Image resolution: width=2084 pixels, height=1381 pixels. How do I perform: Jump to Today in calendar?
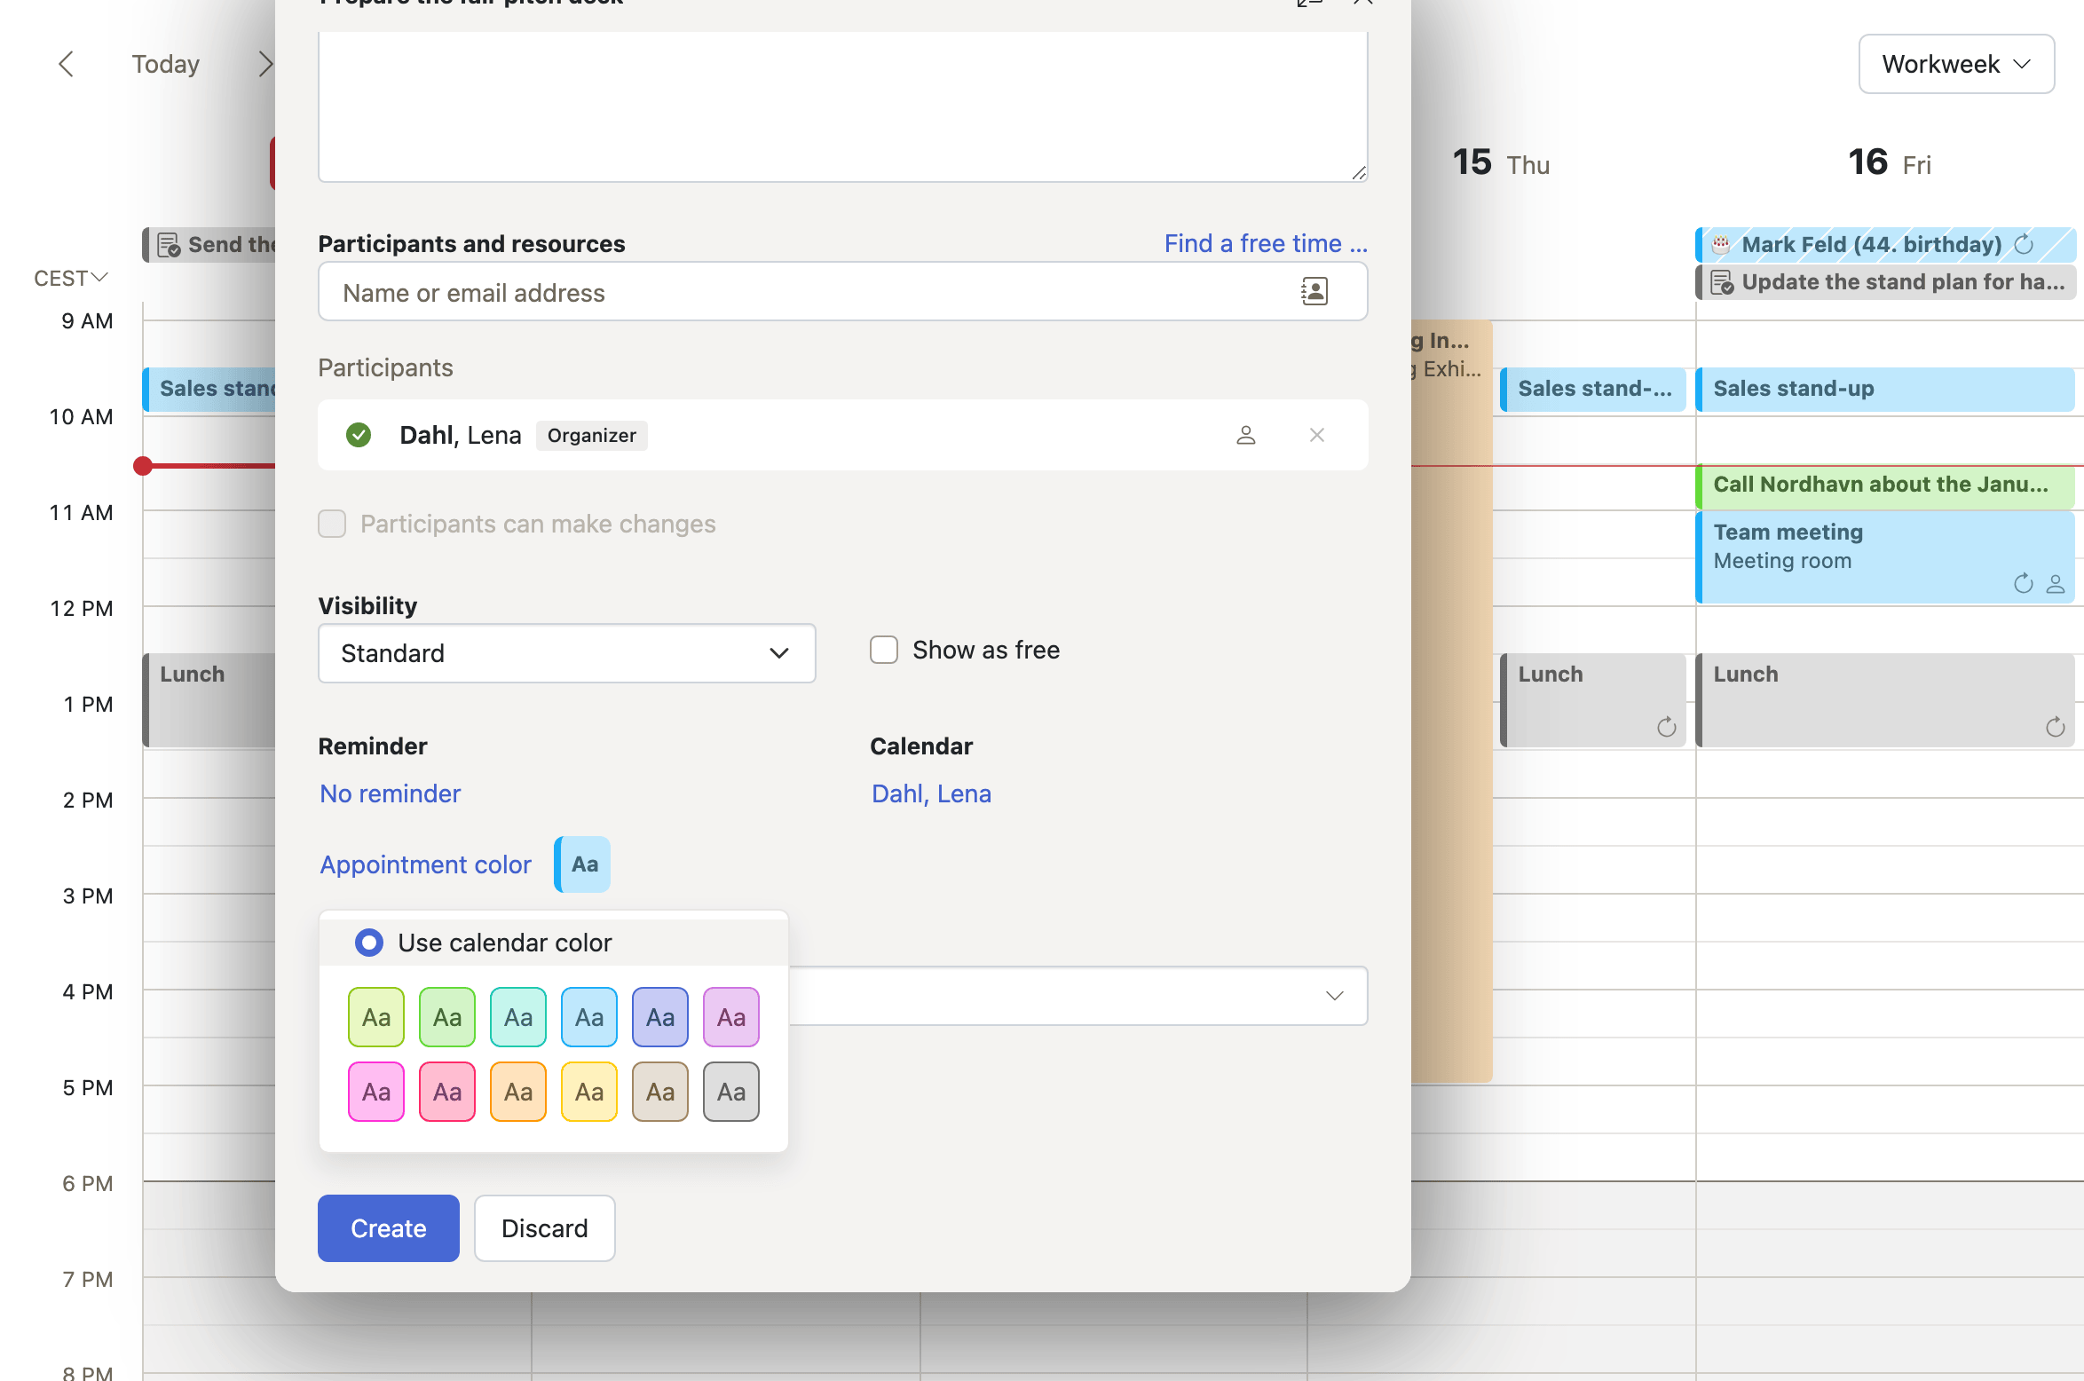point(166,64)
